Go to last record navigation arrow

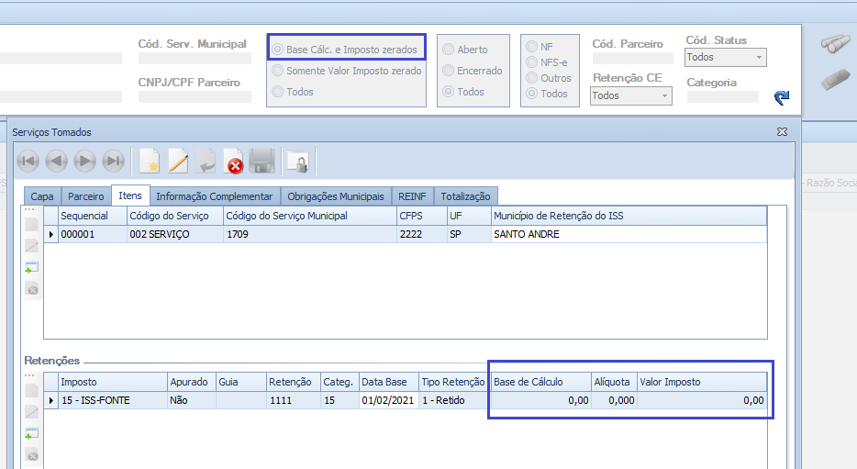coord(114,162)
